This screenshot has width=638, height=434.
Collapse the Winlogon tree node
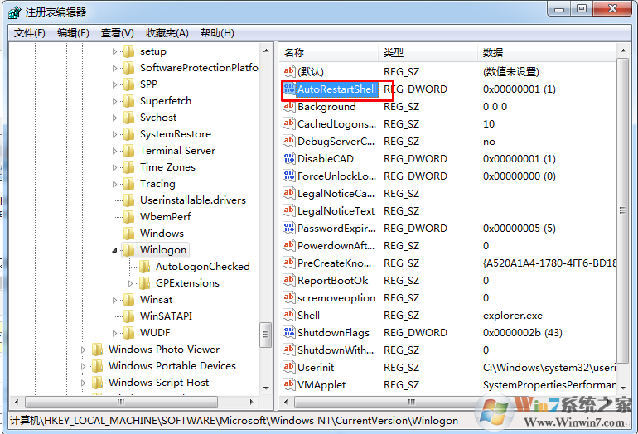point(114,250)
